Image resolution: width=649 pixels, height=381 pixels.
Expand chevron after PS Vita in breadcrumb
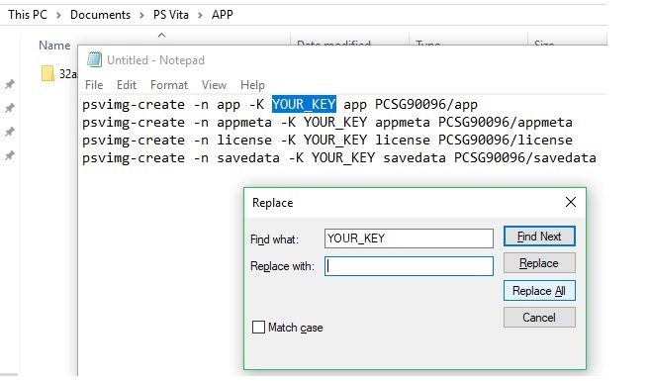[x=200, y=15]
